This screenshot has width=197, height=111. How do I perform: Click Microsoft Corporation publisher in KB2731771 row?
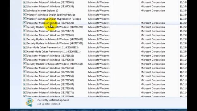[153, 92]
